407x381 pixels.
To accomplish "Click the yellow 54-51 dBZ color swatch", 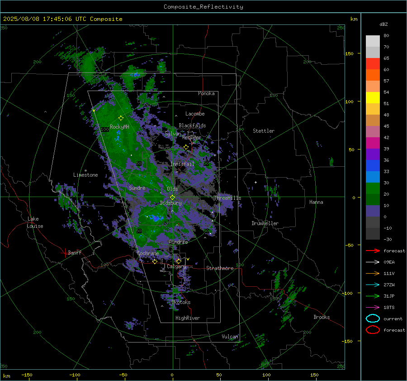I will click(373, 98).
